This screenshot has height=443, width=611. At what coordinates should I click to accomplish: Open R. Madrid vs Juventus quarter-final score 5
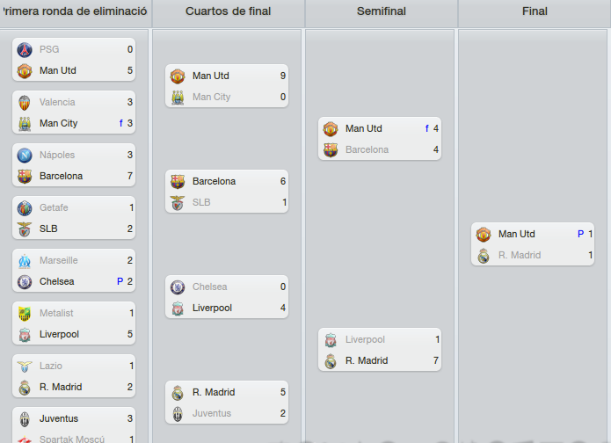pos(283,392)
